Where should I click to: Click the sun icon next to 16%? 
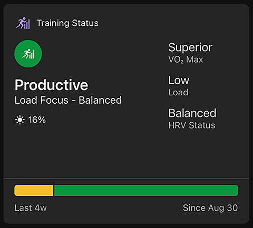(20, 120)
